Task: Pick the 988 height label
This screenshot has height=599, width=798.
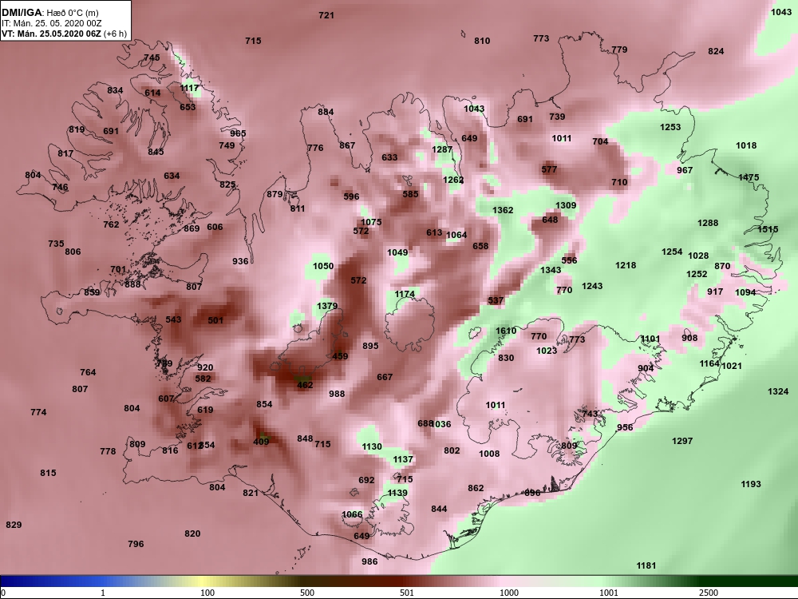Action: (x=337, y=394)
